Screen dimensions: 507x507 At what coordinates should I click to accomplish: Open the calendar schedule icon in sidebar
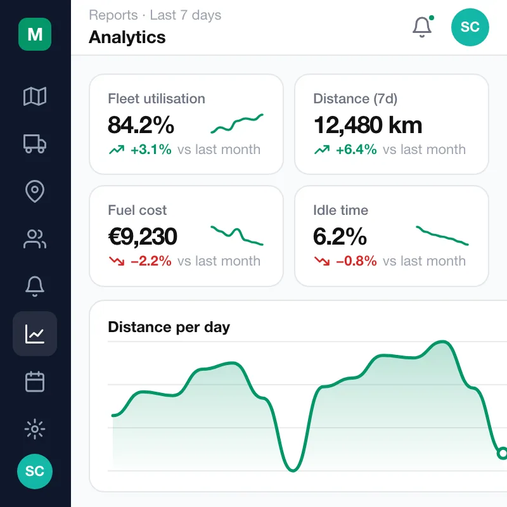click(x=35, y=382)
